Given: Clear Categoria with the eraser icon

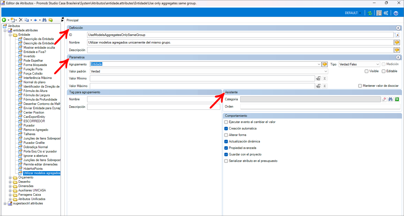Looking at the screenshot, I should click(x=384, y=99).
